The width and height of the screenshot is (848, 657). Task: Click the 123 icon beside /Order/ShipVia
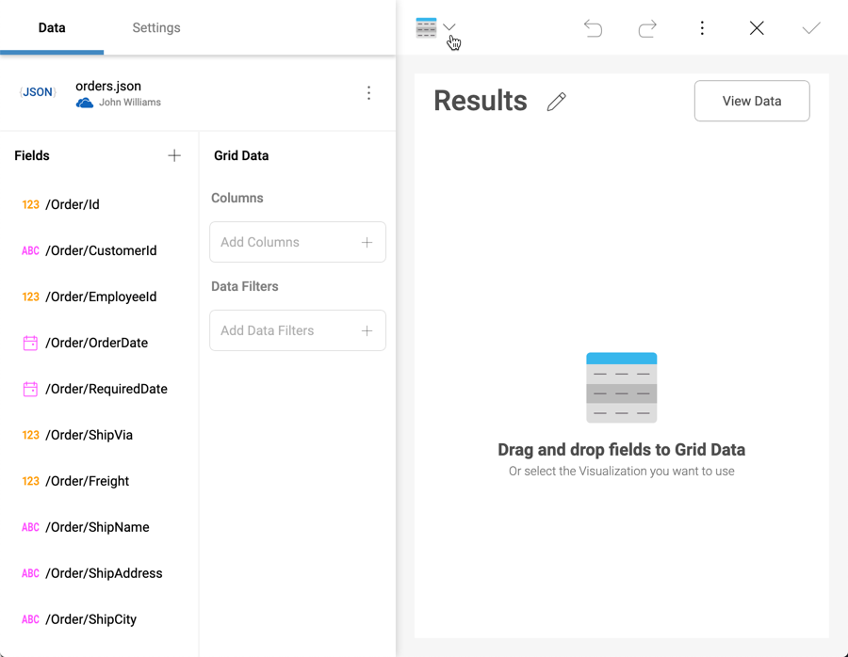30,435
